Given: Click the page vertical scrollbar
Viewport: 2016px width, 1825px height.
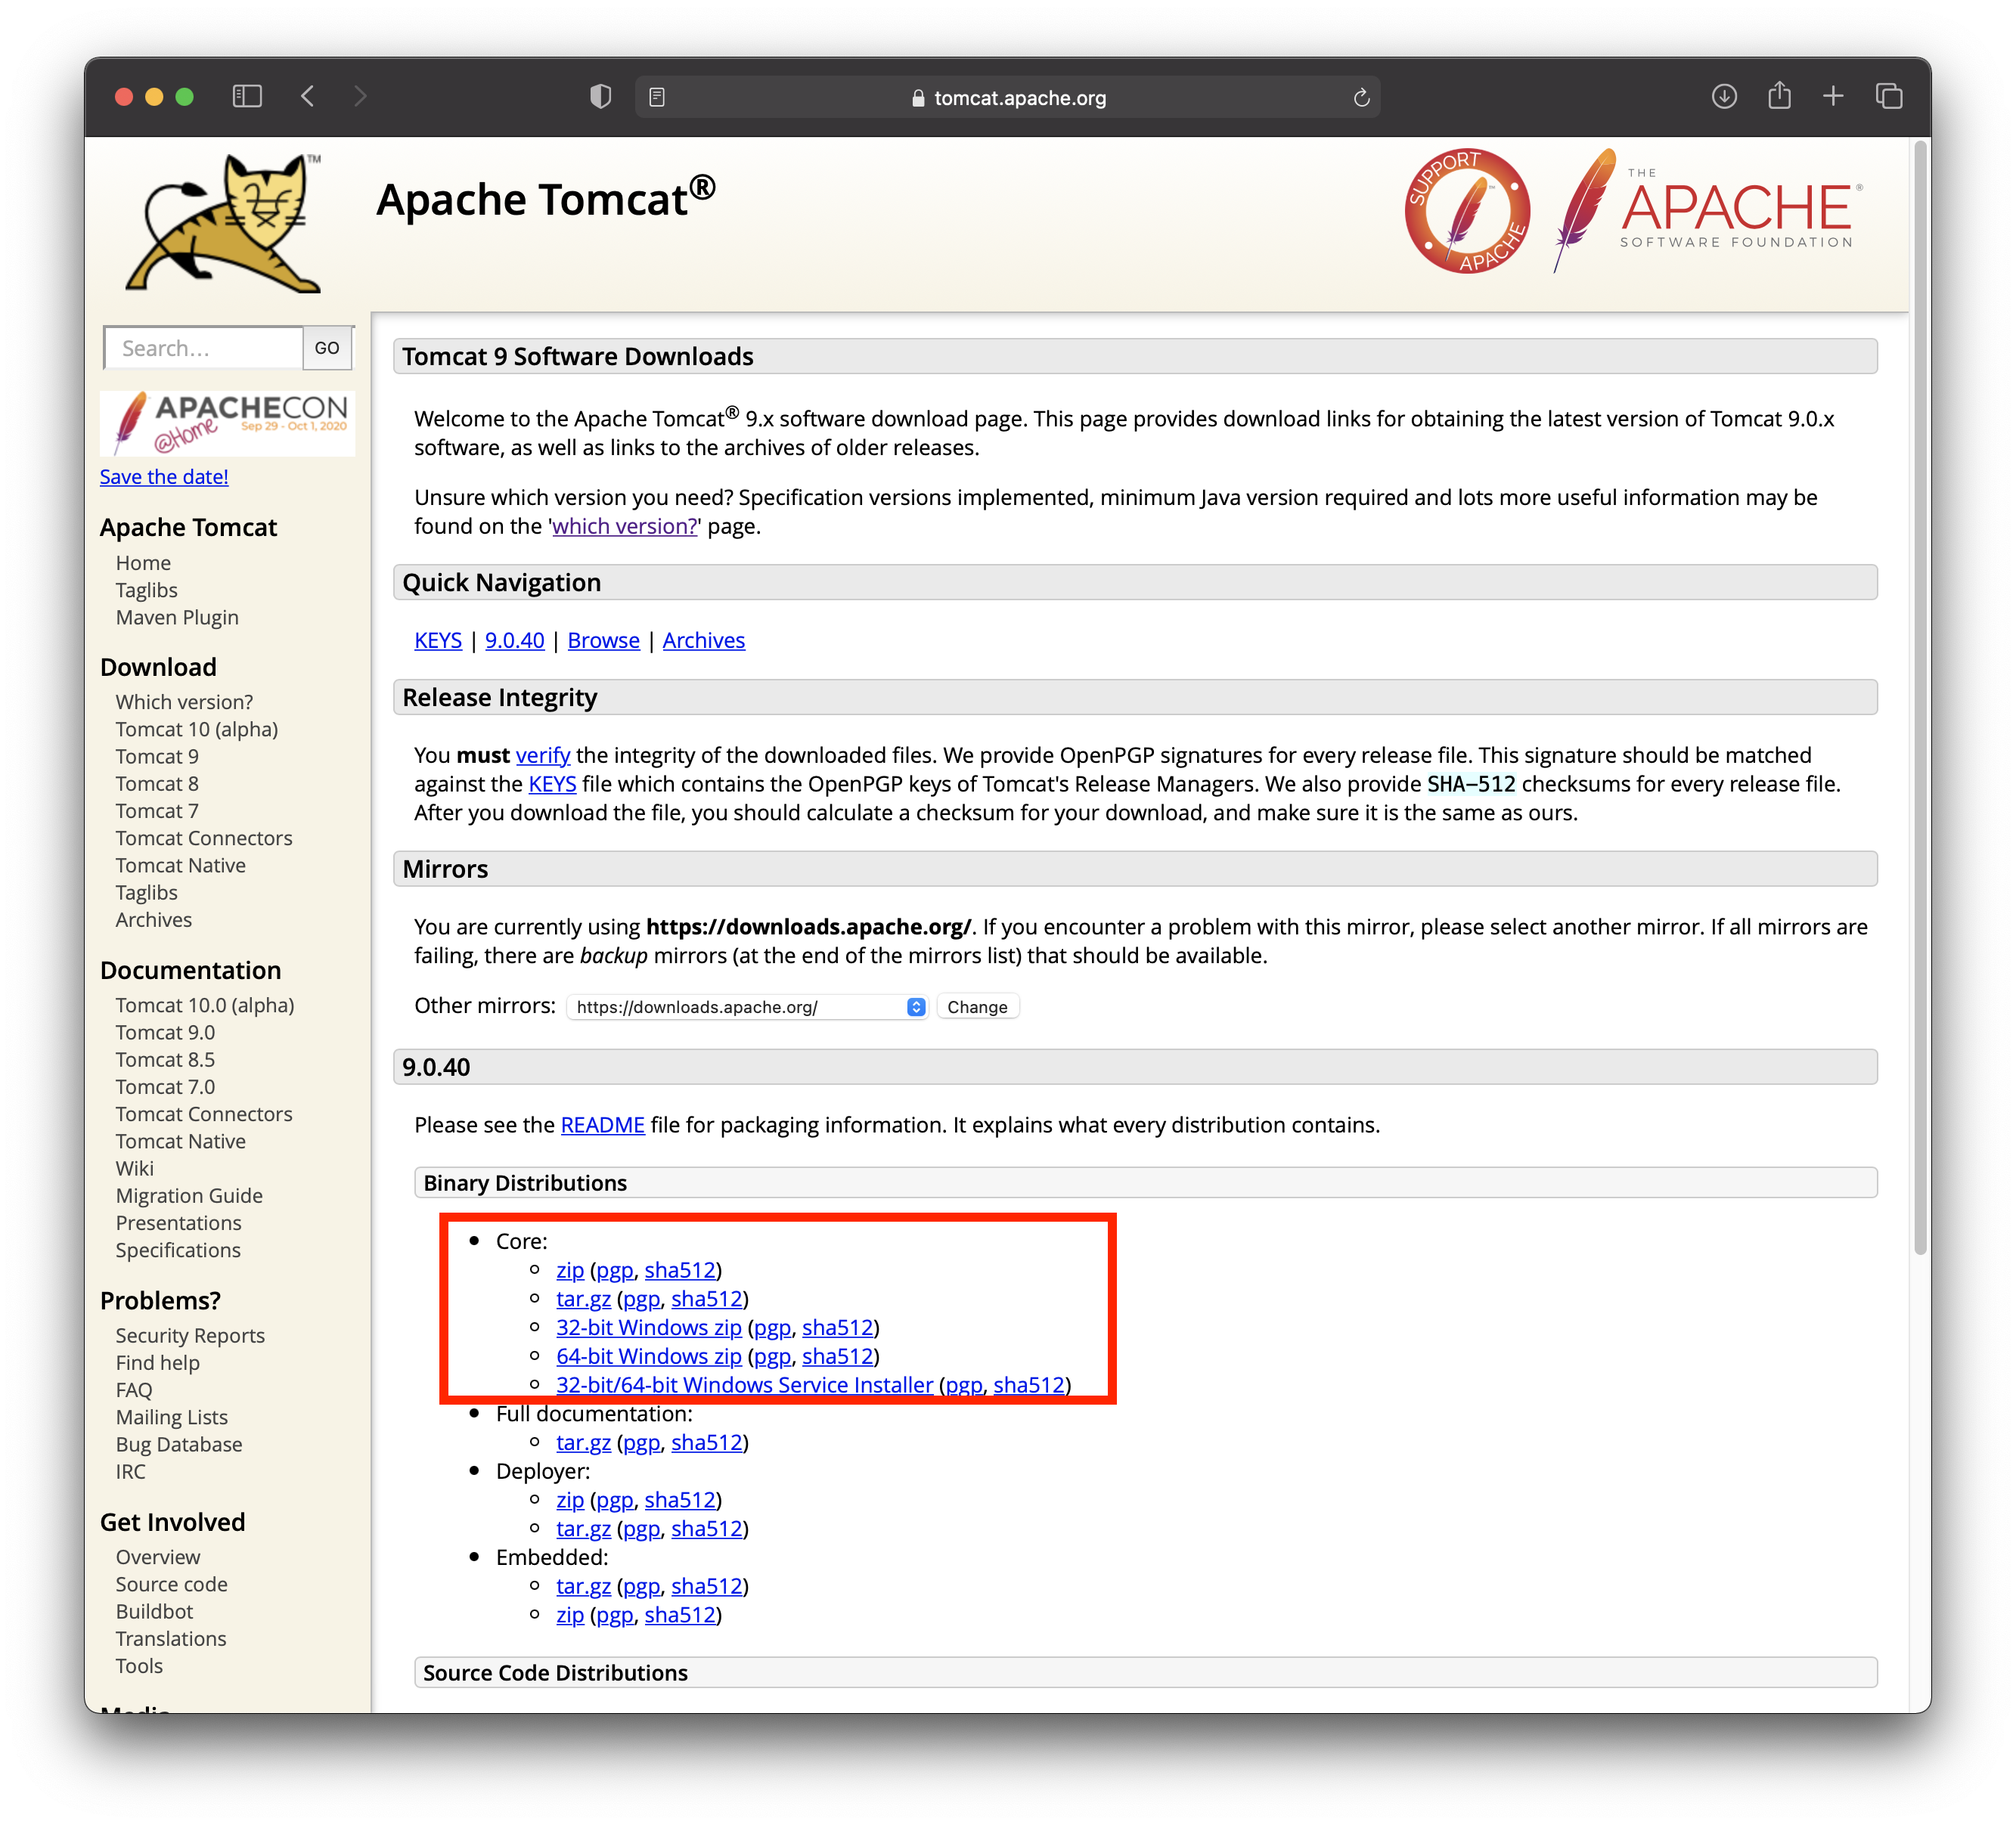Looking at the screenshot, I should pyautogui.click(x=1919, y=698).
